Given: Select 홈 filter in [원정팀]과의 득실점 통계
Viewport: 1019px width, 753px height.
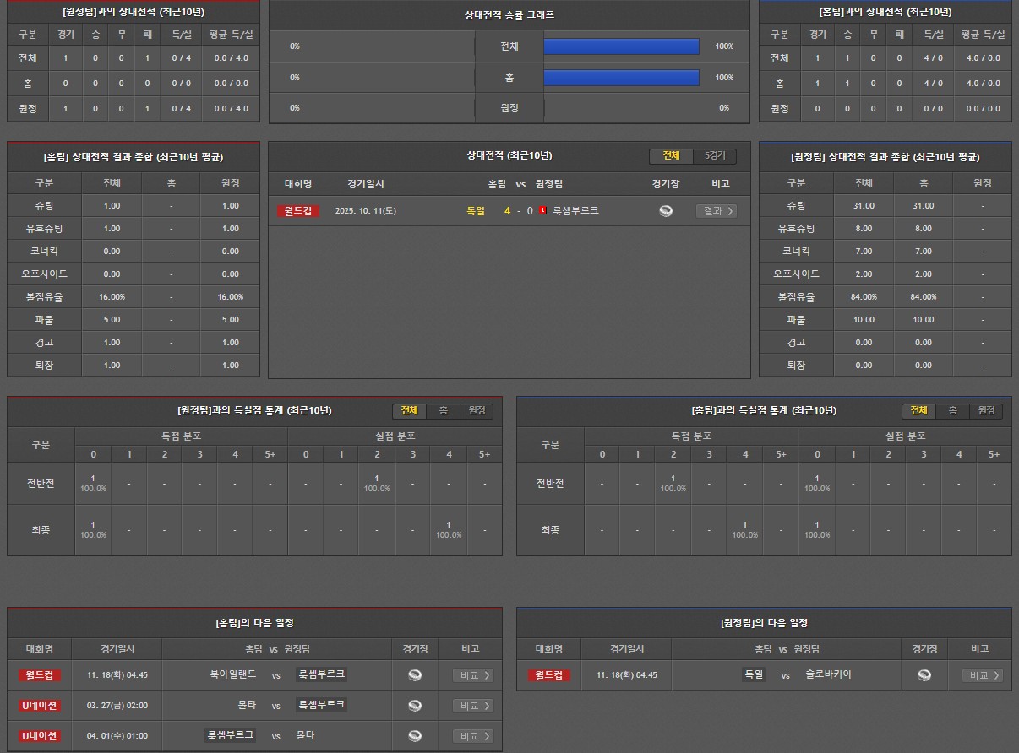Looking at the screenshot, I should click(x=443, y=410).
